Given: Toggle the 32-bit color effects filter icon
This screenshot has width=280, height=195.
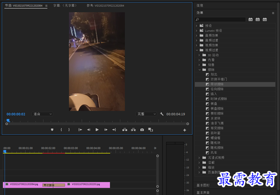Looking at the screenshot, I should coord(258,20).
